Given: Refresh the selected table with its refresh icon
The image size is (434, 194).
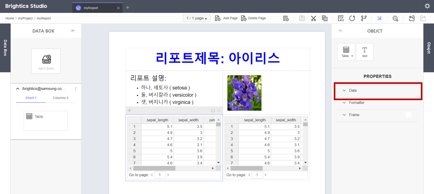Looking at the screenshot, I should coord(213,110).
